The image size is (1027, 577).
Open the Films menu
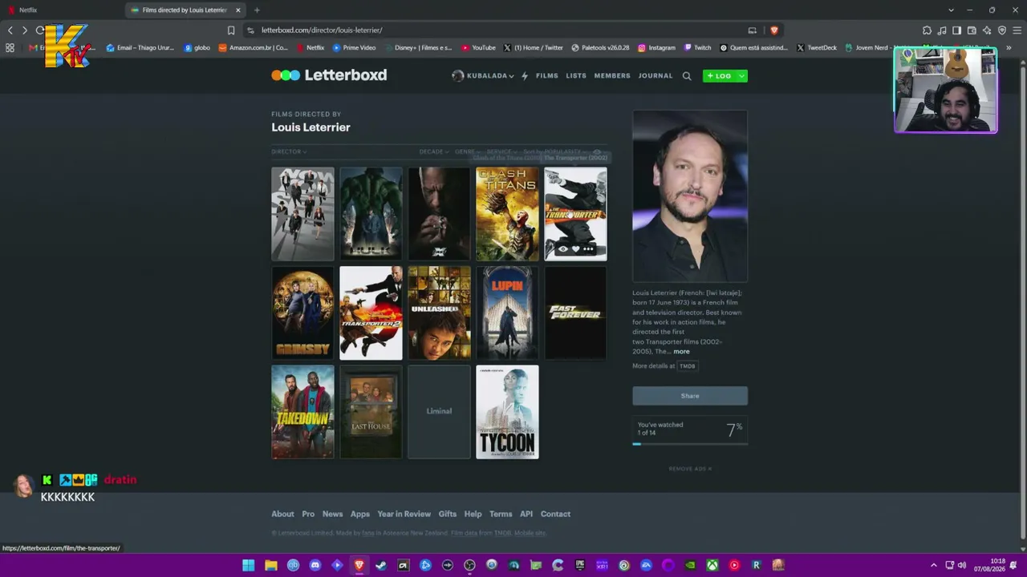(547, 76)
